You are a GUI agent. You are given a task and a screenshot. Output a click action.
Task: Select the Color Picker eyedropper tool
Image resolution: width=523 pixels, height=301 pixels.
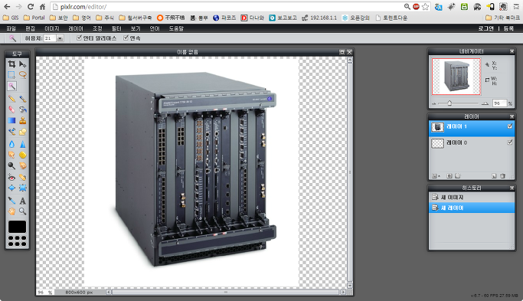(11, 201)
